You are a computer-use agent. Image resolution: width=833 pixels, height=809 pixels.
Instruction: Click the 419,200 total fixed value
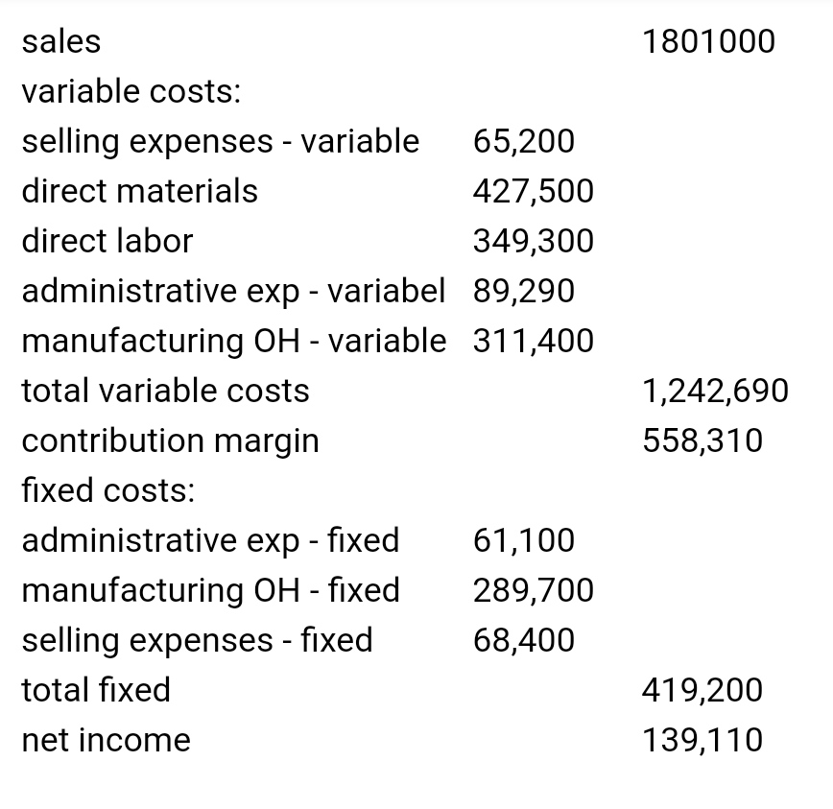[702, 690]
